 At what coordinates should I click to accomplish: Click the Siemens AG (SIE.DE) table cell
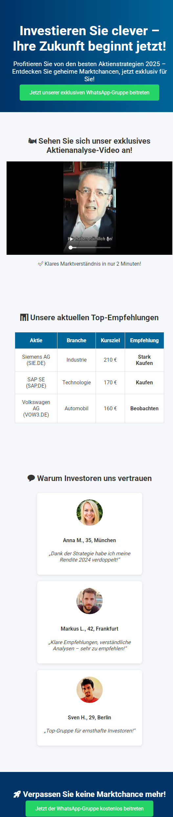pyautogui.click(x=36, y=360)
